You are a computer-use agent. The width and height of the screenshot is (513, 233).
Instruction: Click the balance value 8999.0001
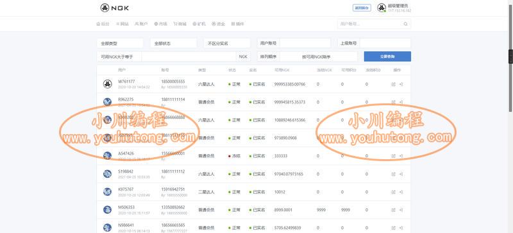pyautogui.click(x=283, y=210)
